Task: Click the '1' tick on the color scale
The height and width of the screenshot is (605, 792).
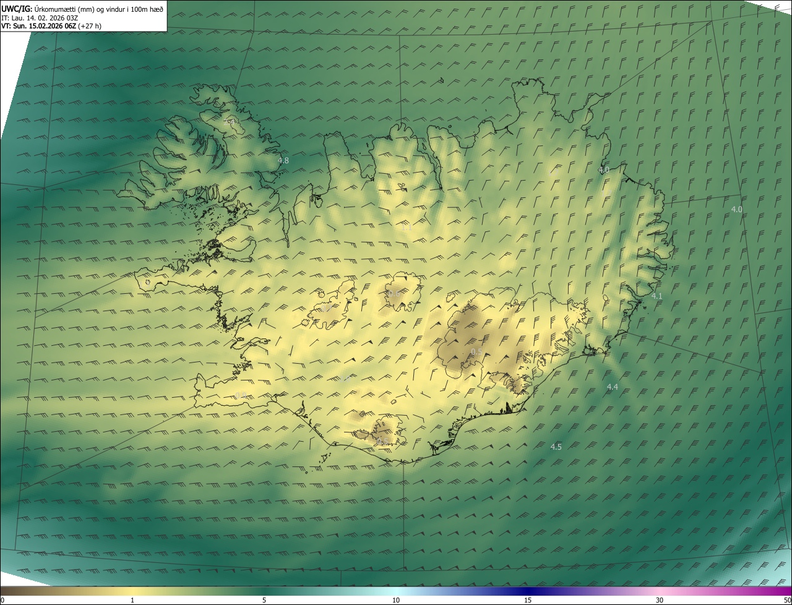Action: click(x=132, y=601)
